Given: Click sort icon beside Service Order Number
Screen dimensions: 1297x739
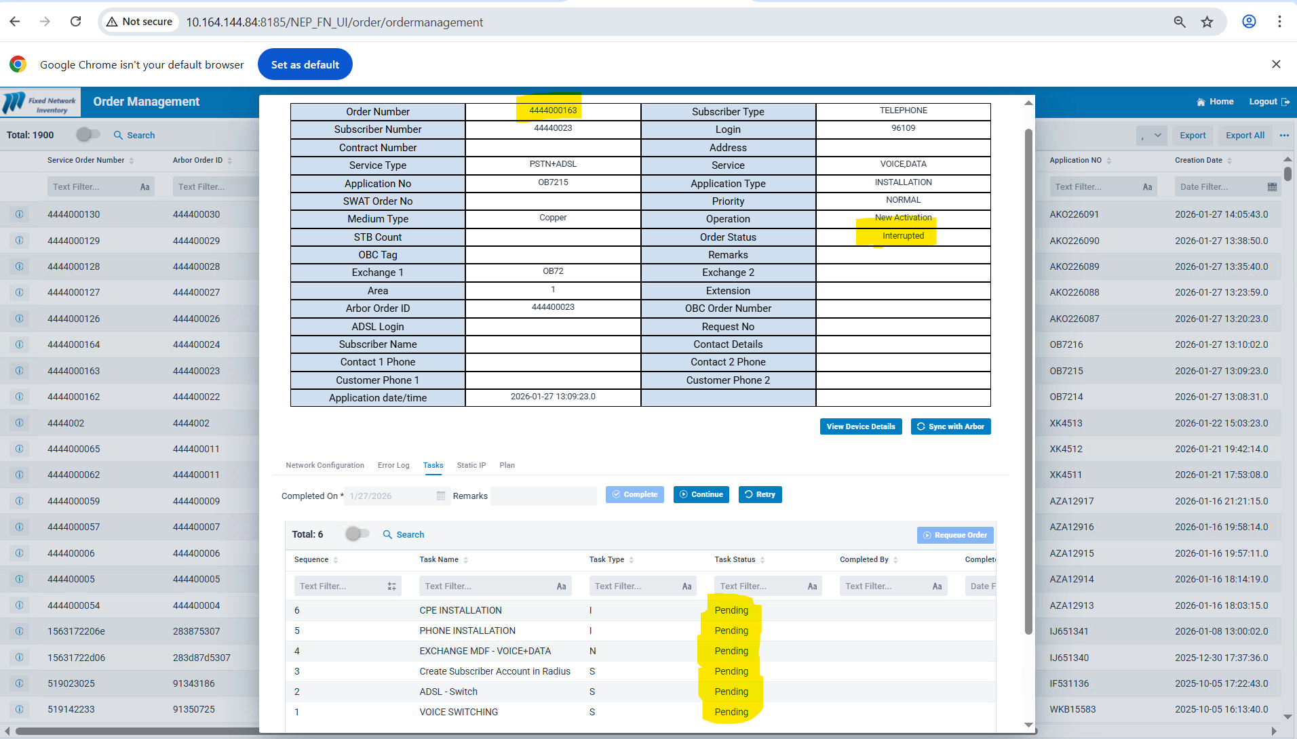Looking at the screenshot, I should point(132,161).
